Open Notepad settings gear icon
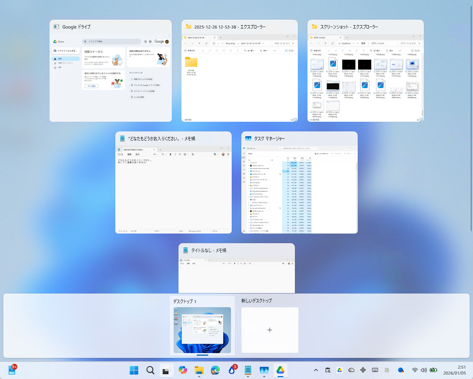This screenshot has width=473, height=379. point(228,154)
